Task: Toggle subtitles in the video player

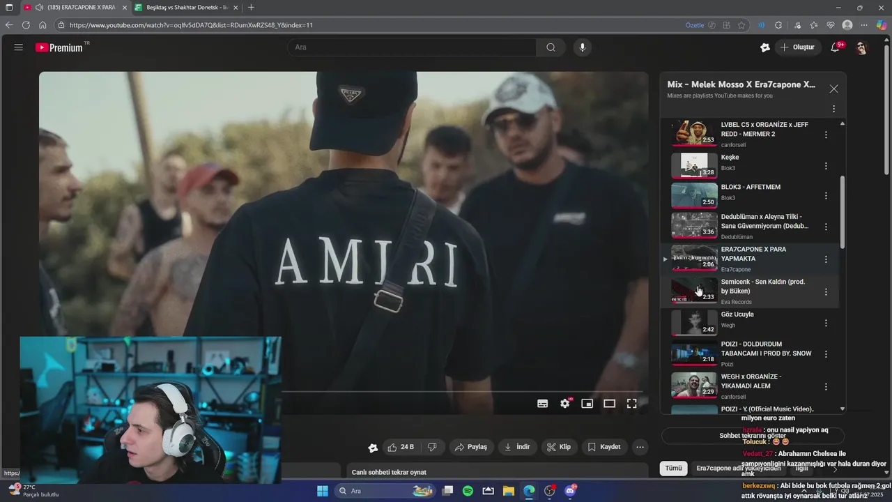Action: pos(543,403)
